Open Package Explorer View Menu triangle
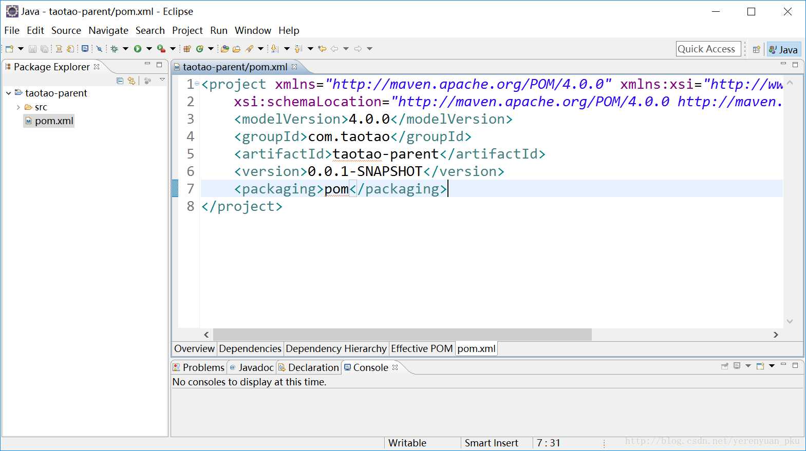Viewport: 806px width, 451px height. click(x=162, y=80)
